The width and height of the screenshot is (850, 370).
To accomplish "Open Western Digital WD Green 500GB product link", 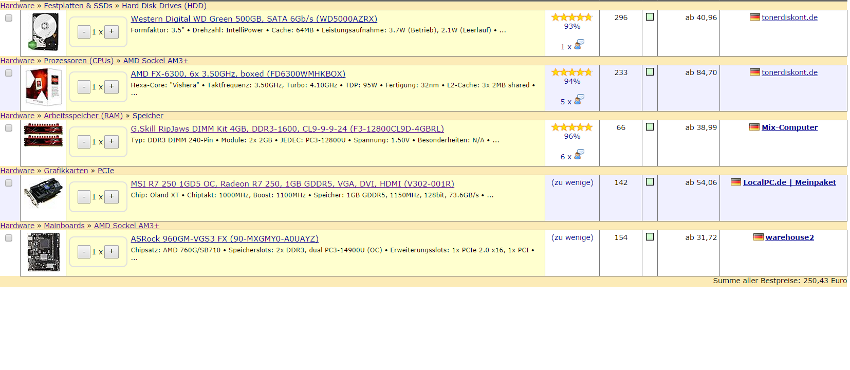I will 254,19.
